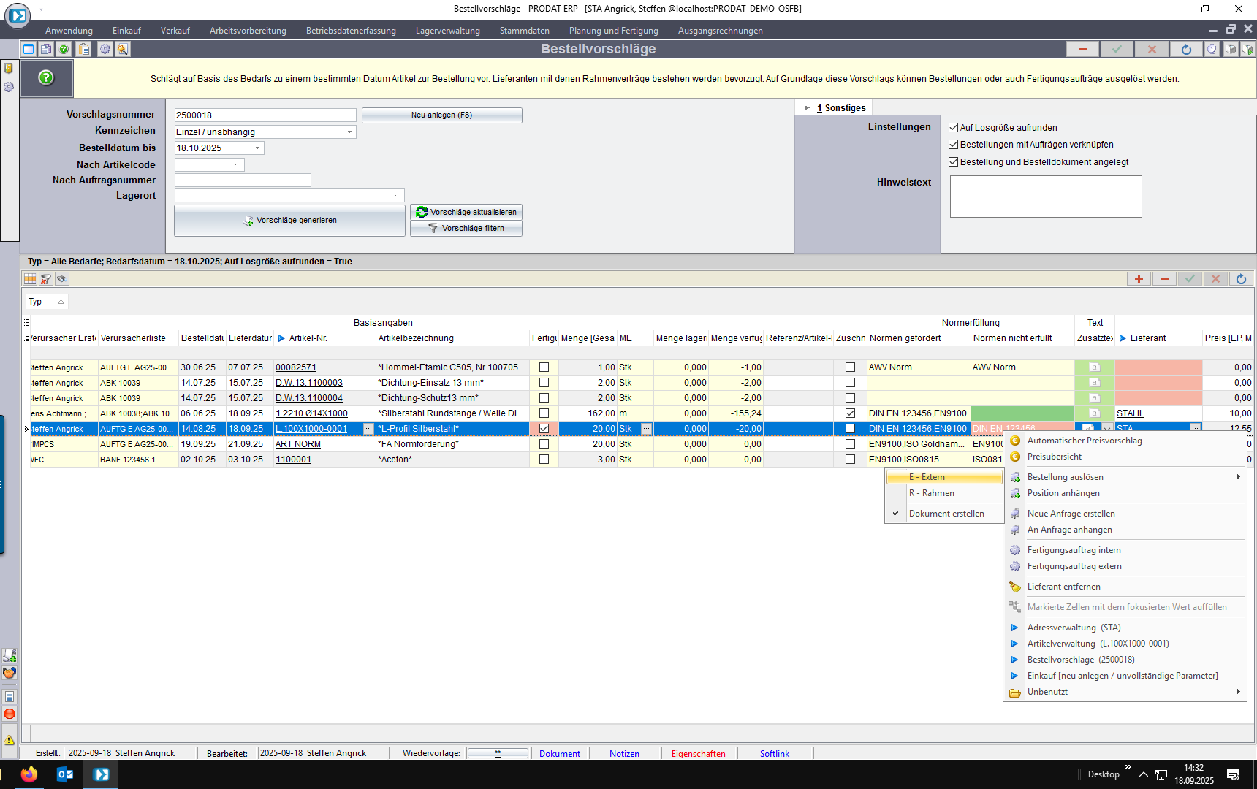Toggle 'Bestellungen mit Aufträgen verknüpfen' checkbox
Viewport: 1257px width, 789px height.
coord(953,145)
